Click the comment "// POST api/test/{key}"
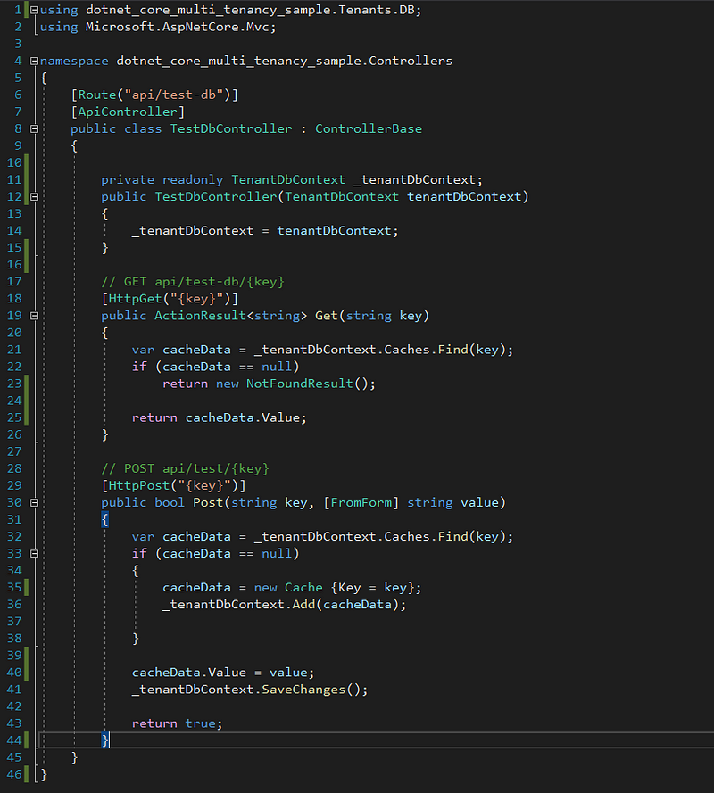Screen dimensions: 714x793 coord(185,469)
